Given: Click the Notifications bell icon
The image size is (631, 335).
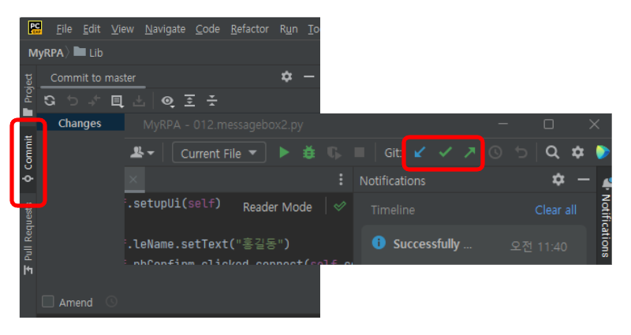Looking at the screenshot, I should coord(607,183).
